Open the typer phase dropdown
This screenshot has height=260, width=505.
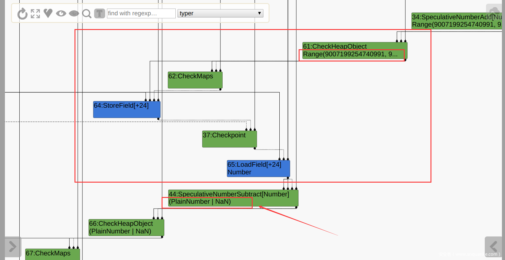pyautogui.click(x=220, y=13)
